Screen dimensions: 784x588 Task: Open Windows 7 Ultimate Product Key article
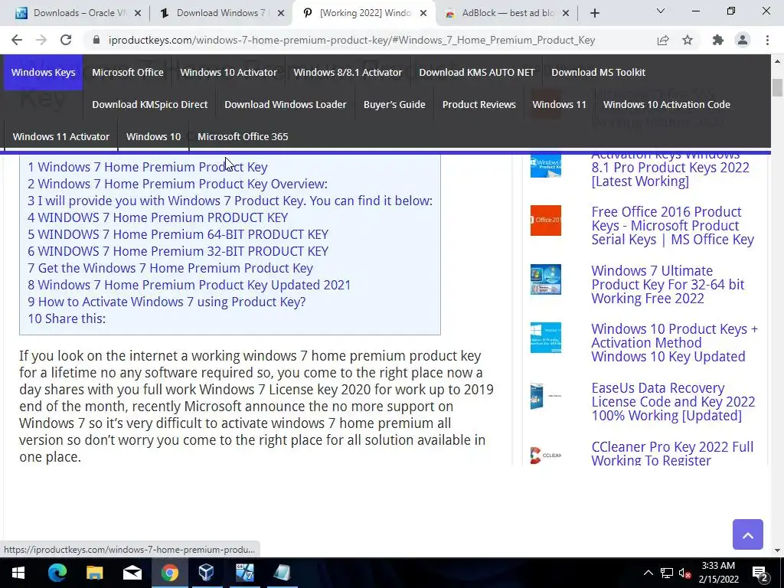pyautogui.click(x=668, y=285)
